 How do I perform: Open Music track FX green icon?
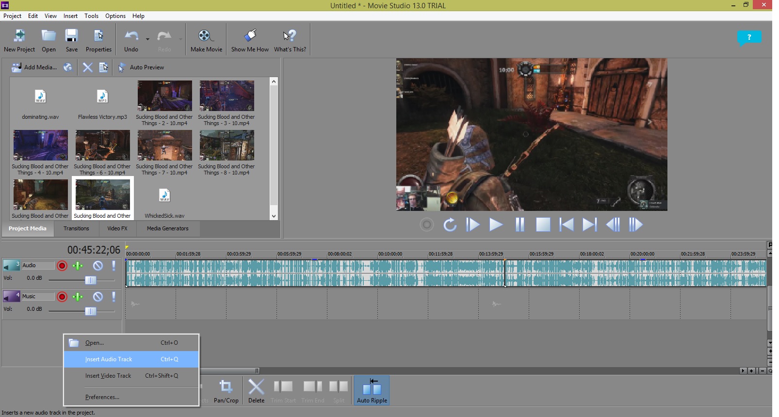click(x=78, y=297)
